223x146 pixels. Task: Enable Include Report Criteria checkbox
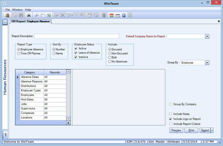pos(170,124)
